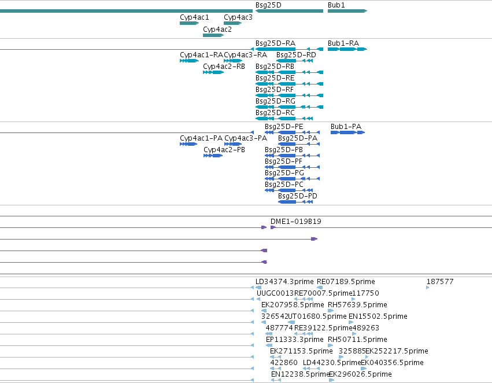Select protein Bsg25D-PE

(292, 132)
